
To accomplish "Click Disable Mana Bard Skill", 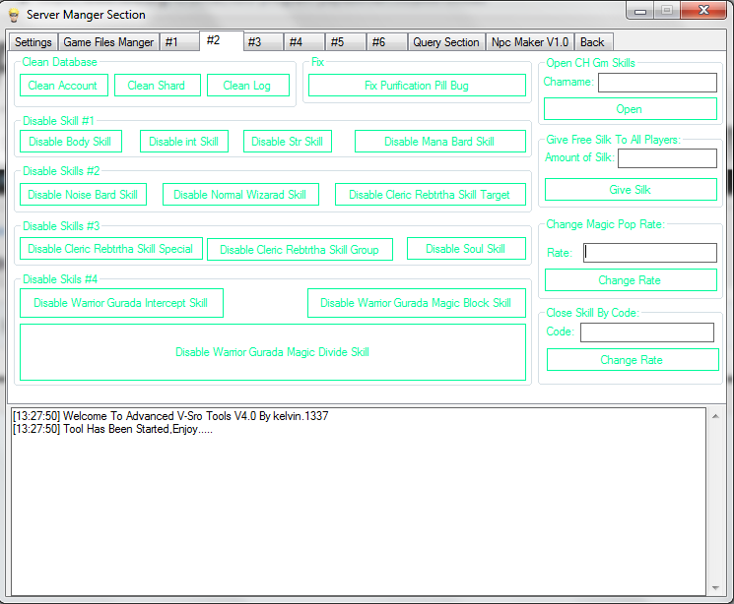I will click(440, 142).
